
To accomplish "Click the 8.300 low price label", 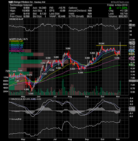I will coord(80,73).
